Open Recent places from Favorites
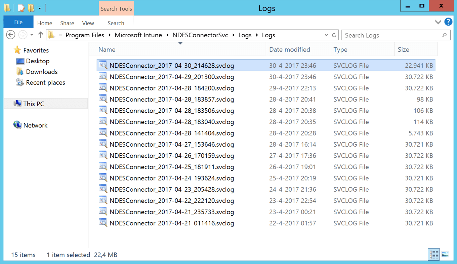The width and height of the screenshot is (457, 264). coord(45,82)
